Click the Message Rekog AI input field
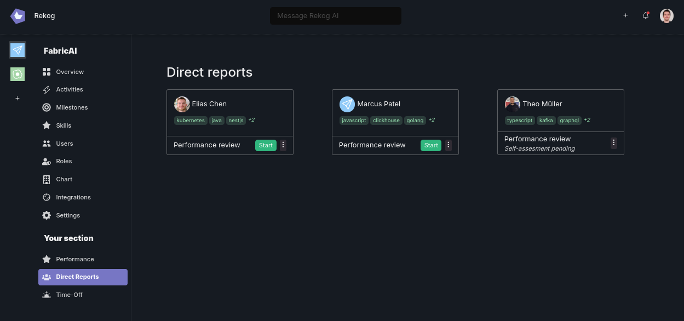The image size is (684, 321). [335, 16]
